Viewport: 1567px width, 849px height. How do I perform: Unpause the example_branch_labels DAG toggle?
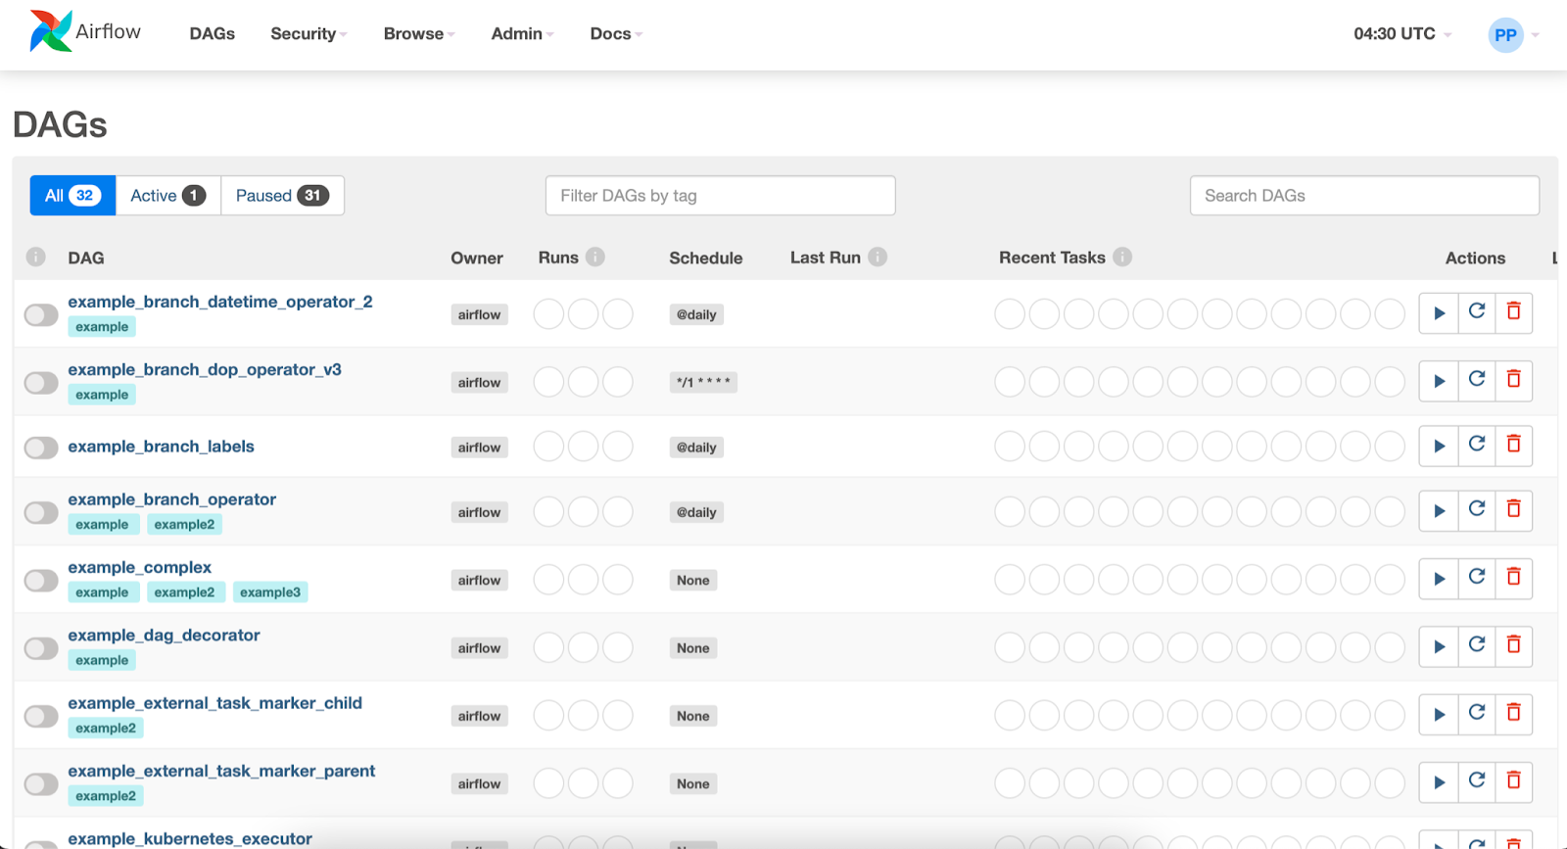pos(41,448)
